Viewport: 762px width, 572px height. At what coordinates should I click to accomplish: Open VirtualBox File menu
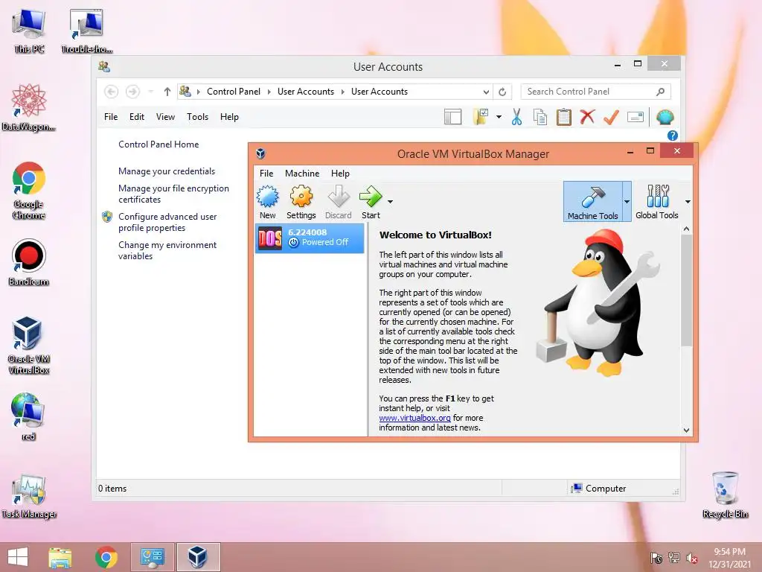[266, 173]
